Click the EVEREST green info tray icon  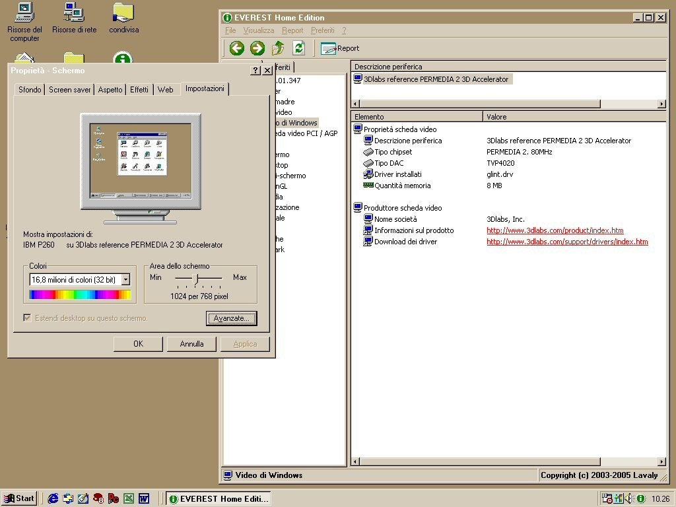[x=640, y=499]
